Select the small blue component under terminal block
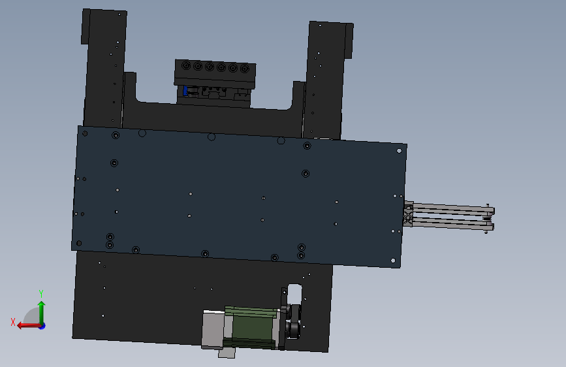The image size is (566, 367). [185, 91]
